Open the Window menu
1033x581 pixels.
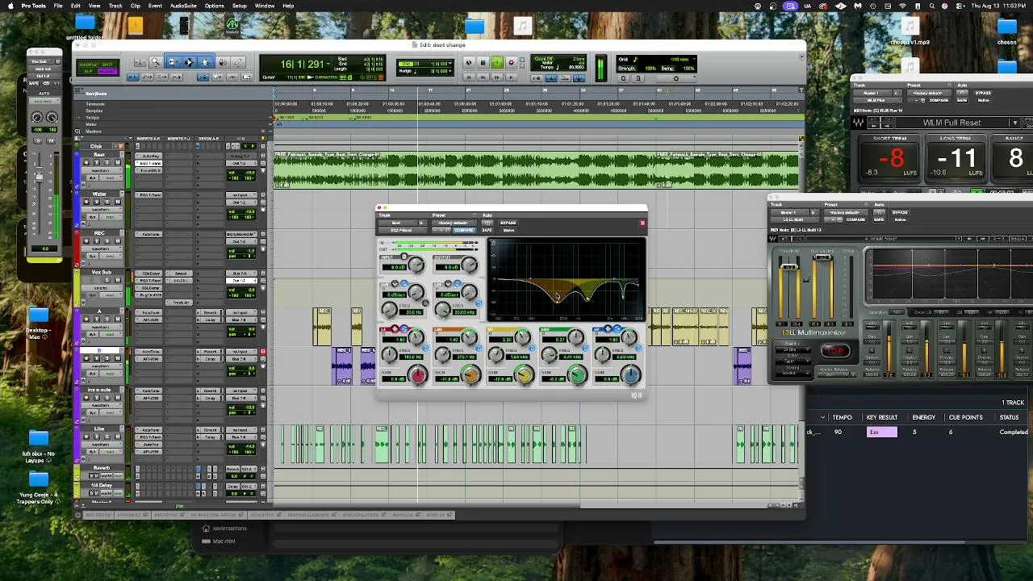(265, 6)
